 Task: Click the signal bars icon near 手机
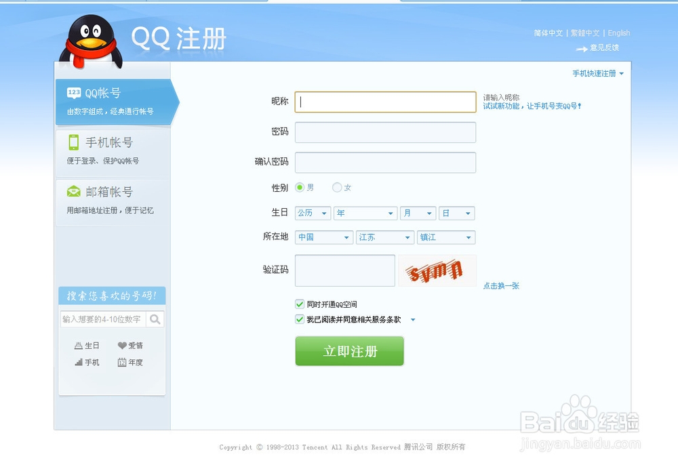click(x=78, y=362)
